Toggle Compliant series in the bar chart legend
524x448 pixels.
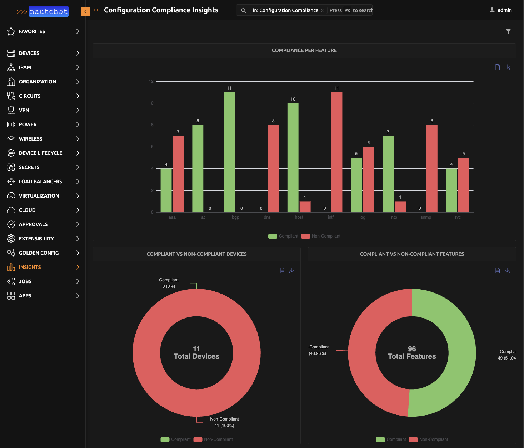(283, 236)
